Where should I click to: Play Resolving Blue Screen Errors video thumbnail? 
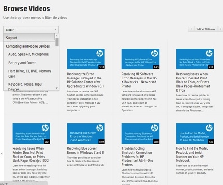[86, 133]
